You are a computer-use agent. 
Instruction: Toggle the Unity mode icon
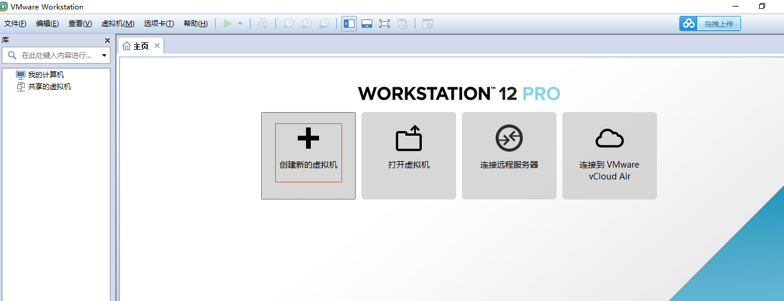pos(402,24)
